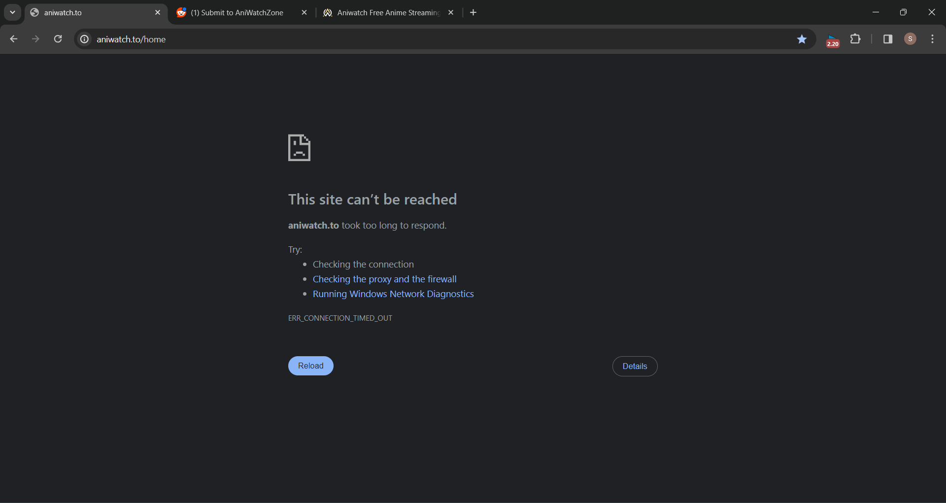Image resolution: width=946 pixels, height=503 pixels.
Task: Click the sad page error icon
Action: coord(299,147)
